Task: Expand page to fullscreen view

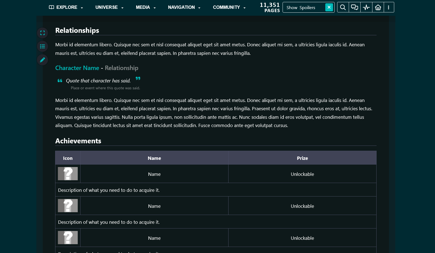Action: [42, 33]
